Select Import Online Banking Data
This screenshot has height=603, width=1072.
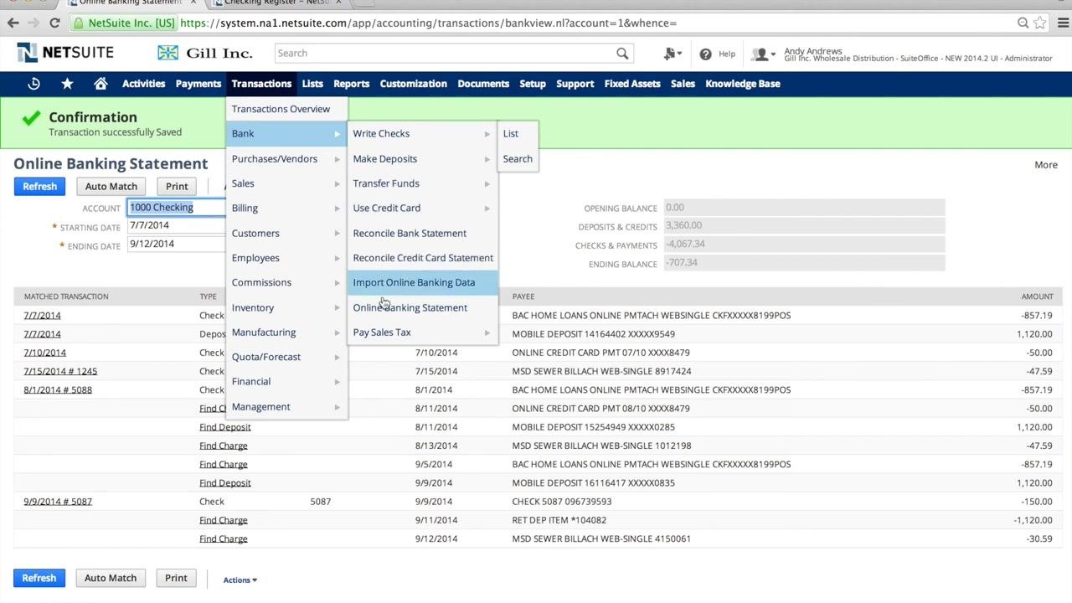click(x=422, y=283)
